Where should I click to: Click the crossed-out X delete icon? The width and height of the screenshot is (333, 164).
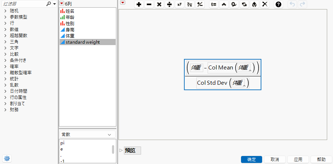point(265,4)
